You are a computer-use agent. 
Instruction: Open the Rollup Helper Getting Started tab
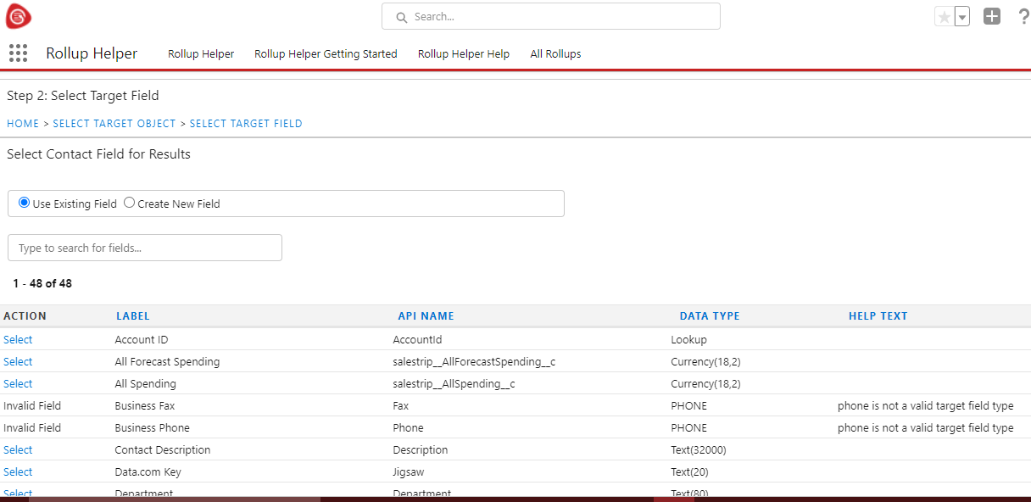(326, 53)
